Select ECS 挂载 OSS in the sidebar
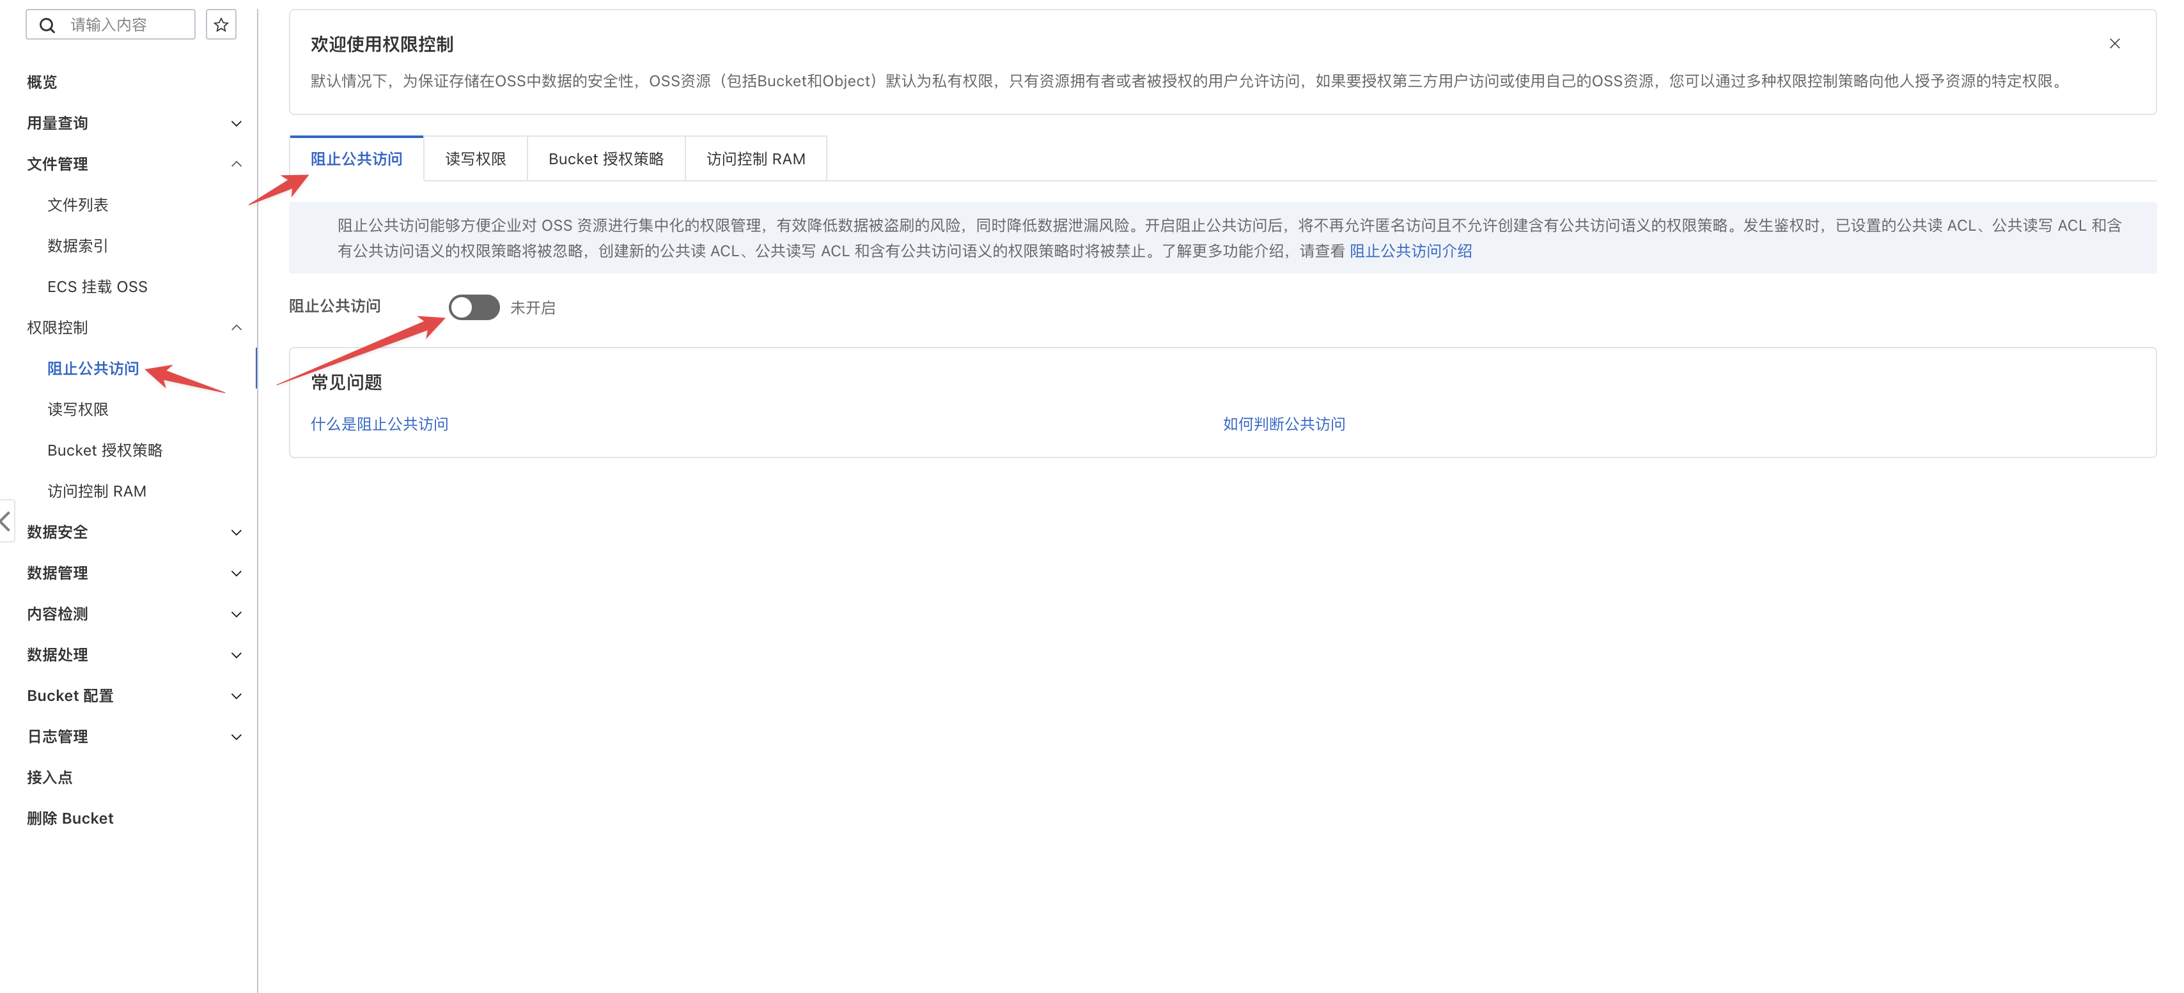2184x993 pixels. point(97,286)
